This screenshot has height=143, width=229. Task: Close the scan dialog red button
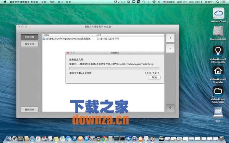(x=68, y=53)
